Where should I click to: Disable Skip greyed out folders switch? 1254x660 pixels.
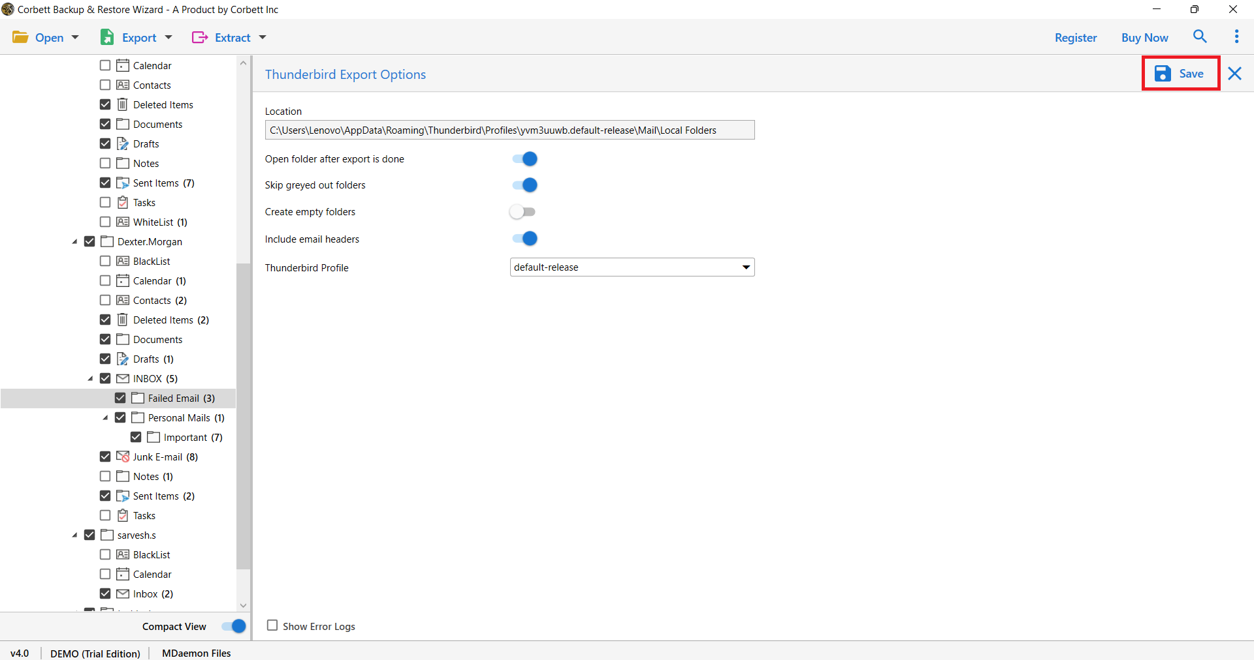524,185
